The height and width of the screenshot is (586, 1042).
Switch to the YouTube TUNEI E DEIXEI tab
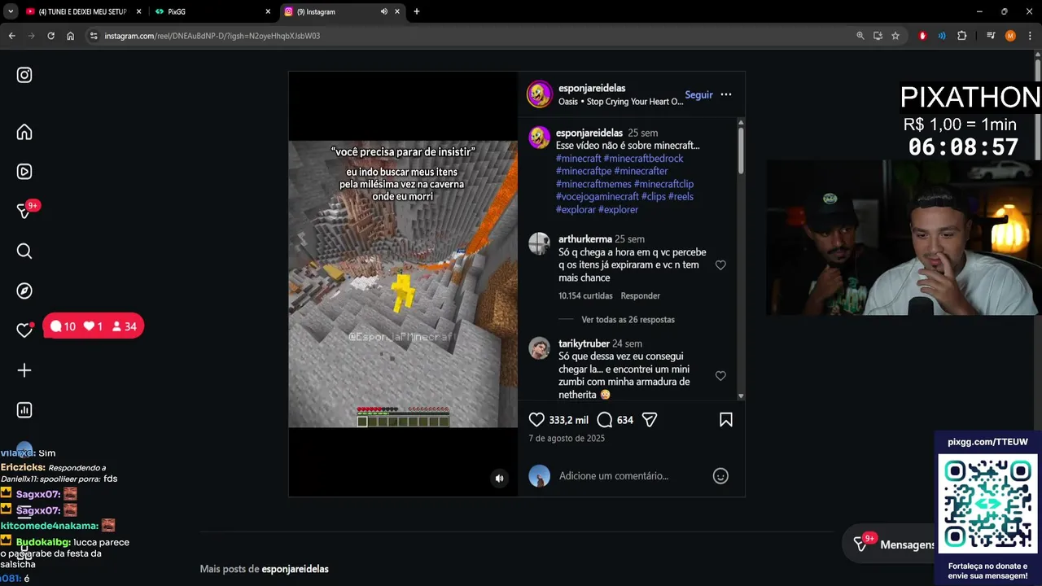pyautogui.click(x=81, y=11)
